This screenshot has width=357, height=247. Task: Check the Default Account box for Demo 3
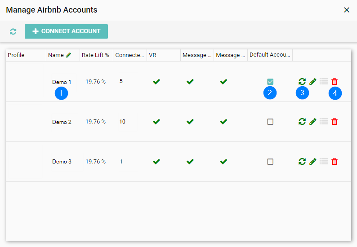click(x=270, y=162)
